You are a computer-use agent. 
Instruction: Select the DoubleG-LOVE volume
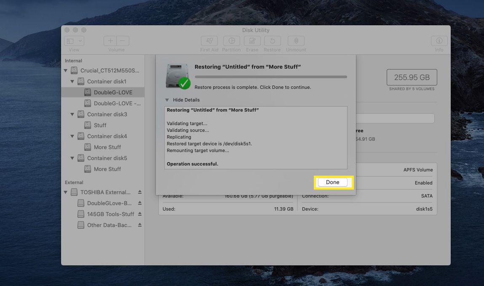coord(112,92)
